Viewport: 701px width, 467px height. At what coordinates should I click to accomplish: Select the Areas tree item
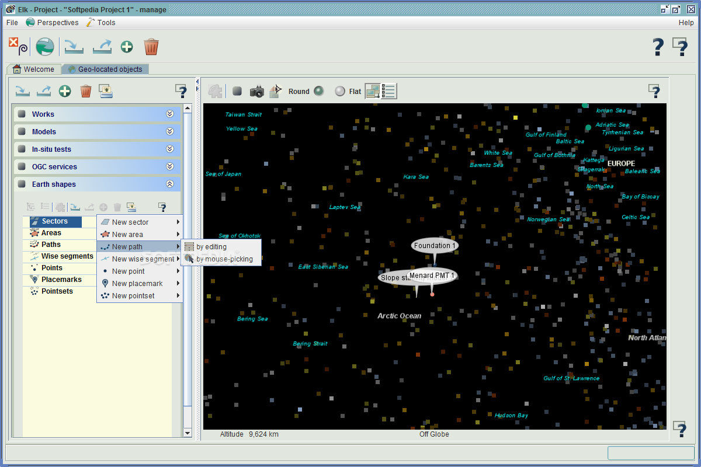point(46,233)
